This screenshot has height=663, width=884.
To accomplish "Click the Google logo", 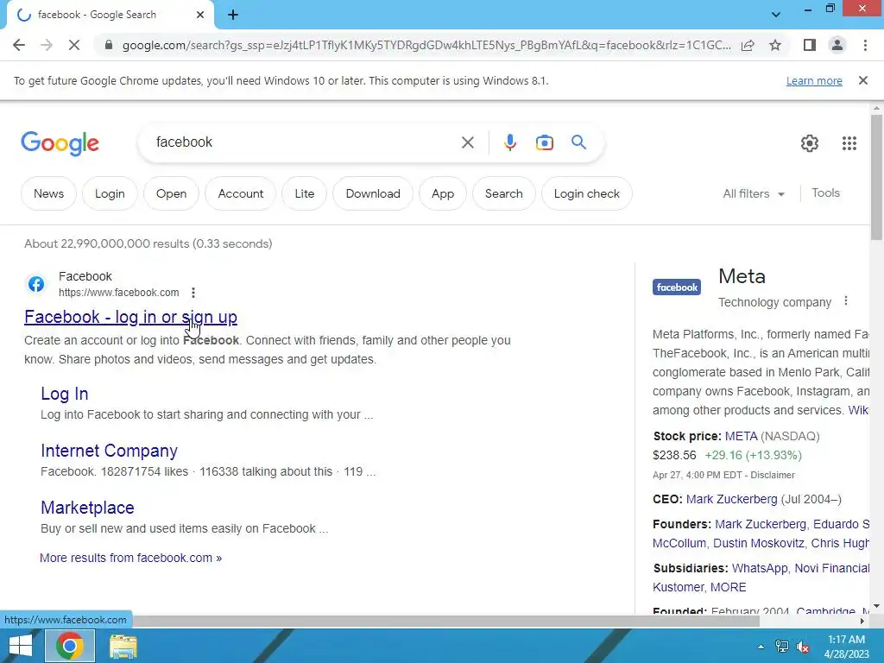I will (x=60, y=143).
